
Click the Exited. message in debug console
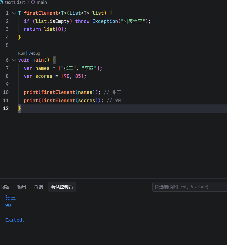point(15,220)
